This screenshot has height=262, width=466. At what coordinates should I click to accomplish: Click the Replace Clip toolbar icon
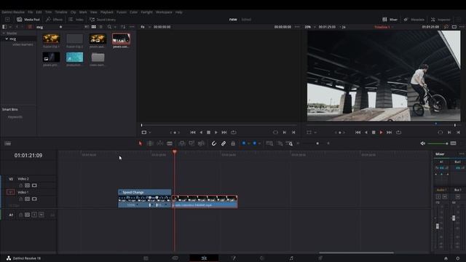pyautogui.click(x=201, y=143)
